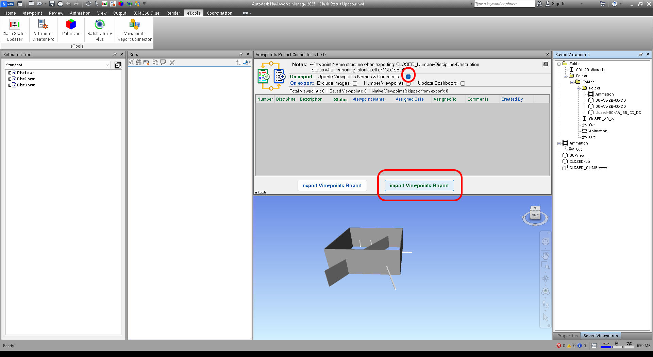
Task: Click the Print icon in quick access
Action: 60,4
